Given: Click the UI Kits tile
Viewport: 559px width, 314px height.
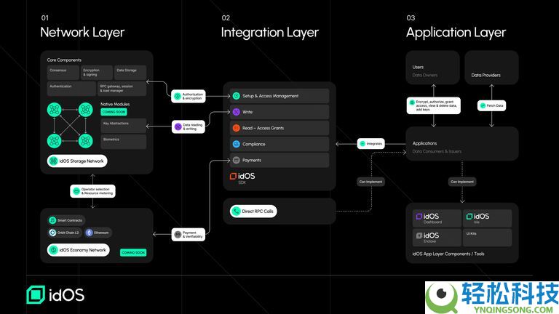Looking at the screenshot, I should click(x=487, y=238).
